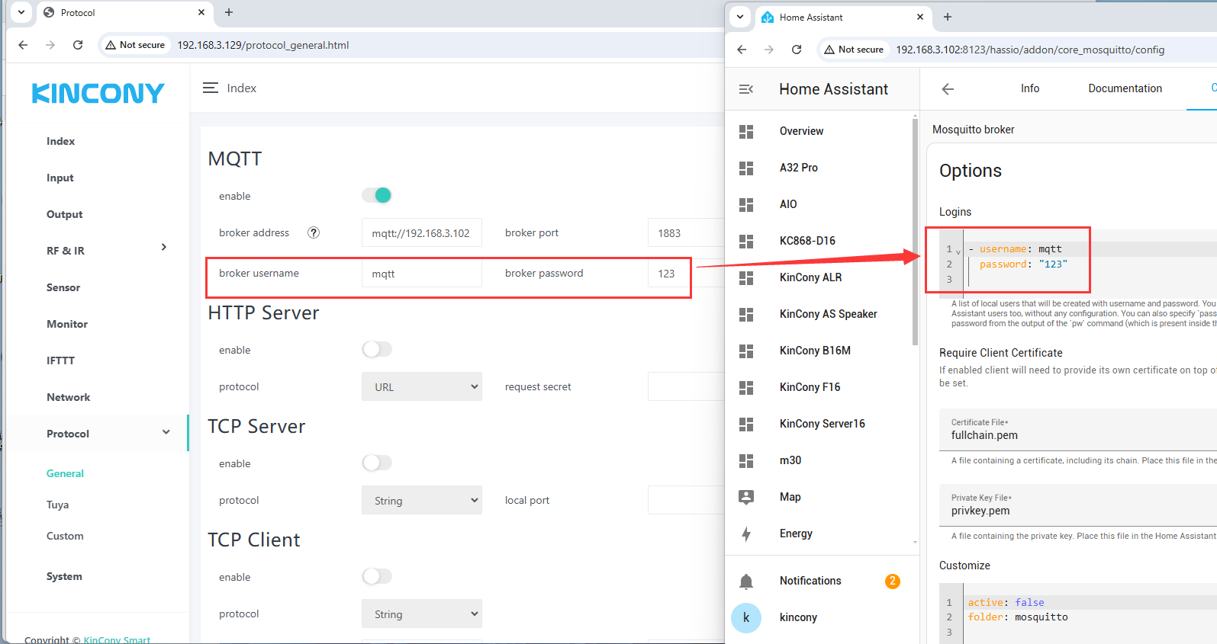This screenshot has width=1217, height=644.
Task: Turn on the TCP Server toggle
Action: click(x=377, y=463)
